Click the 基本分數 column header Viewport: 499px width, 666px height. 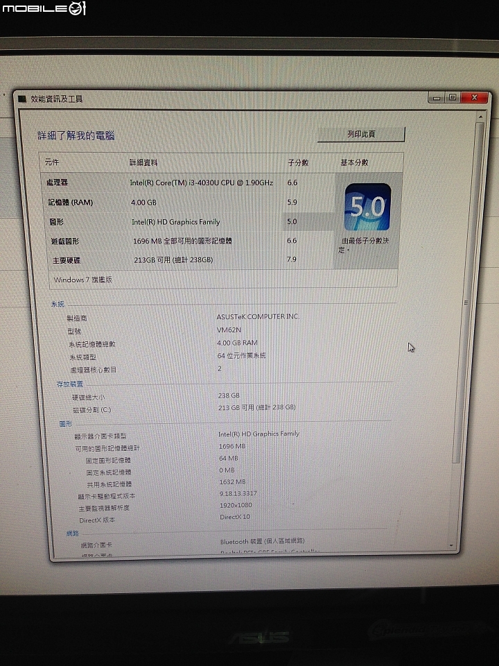(354, 162)
